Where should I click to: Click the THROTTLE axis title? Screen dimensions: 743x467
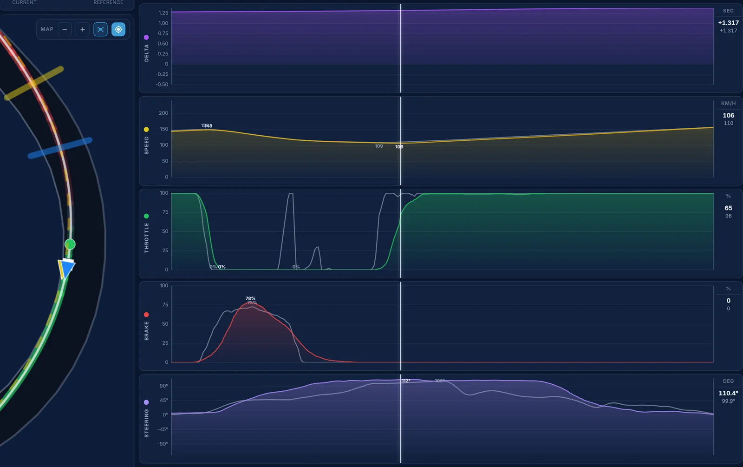147,237
